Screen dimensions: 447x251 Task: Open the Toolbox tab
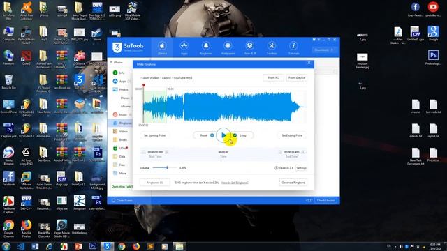(272, 48)
